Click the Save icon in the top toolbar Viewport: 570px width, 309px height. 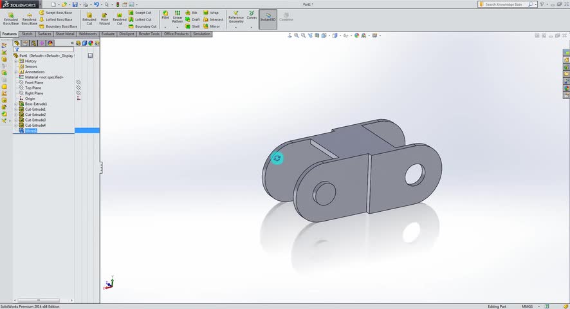click(x=75, y=5)
